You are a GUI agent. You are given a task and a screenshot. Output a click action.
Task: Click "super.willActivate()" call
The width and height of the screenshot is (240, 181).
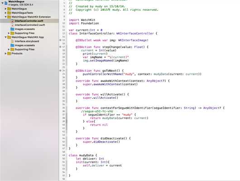click(101, 97)
